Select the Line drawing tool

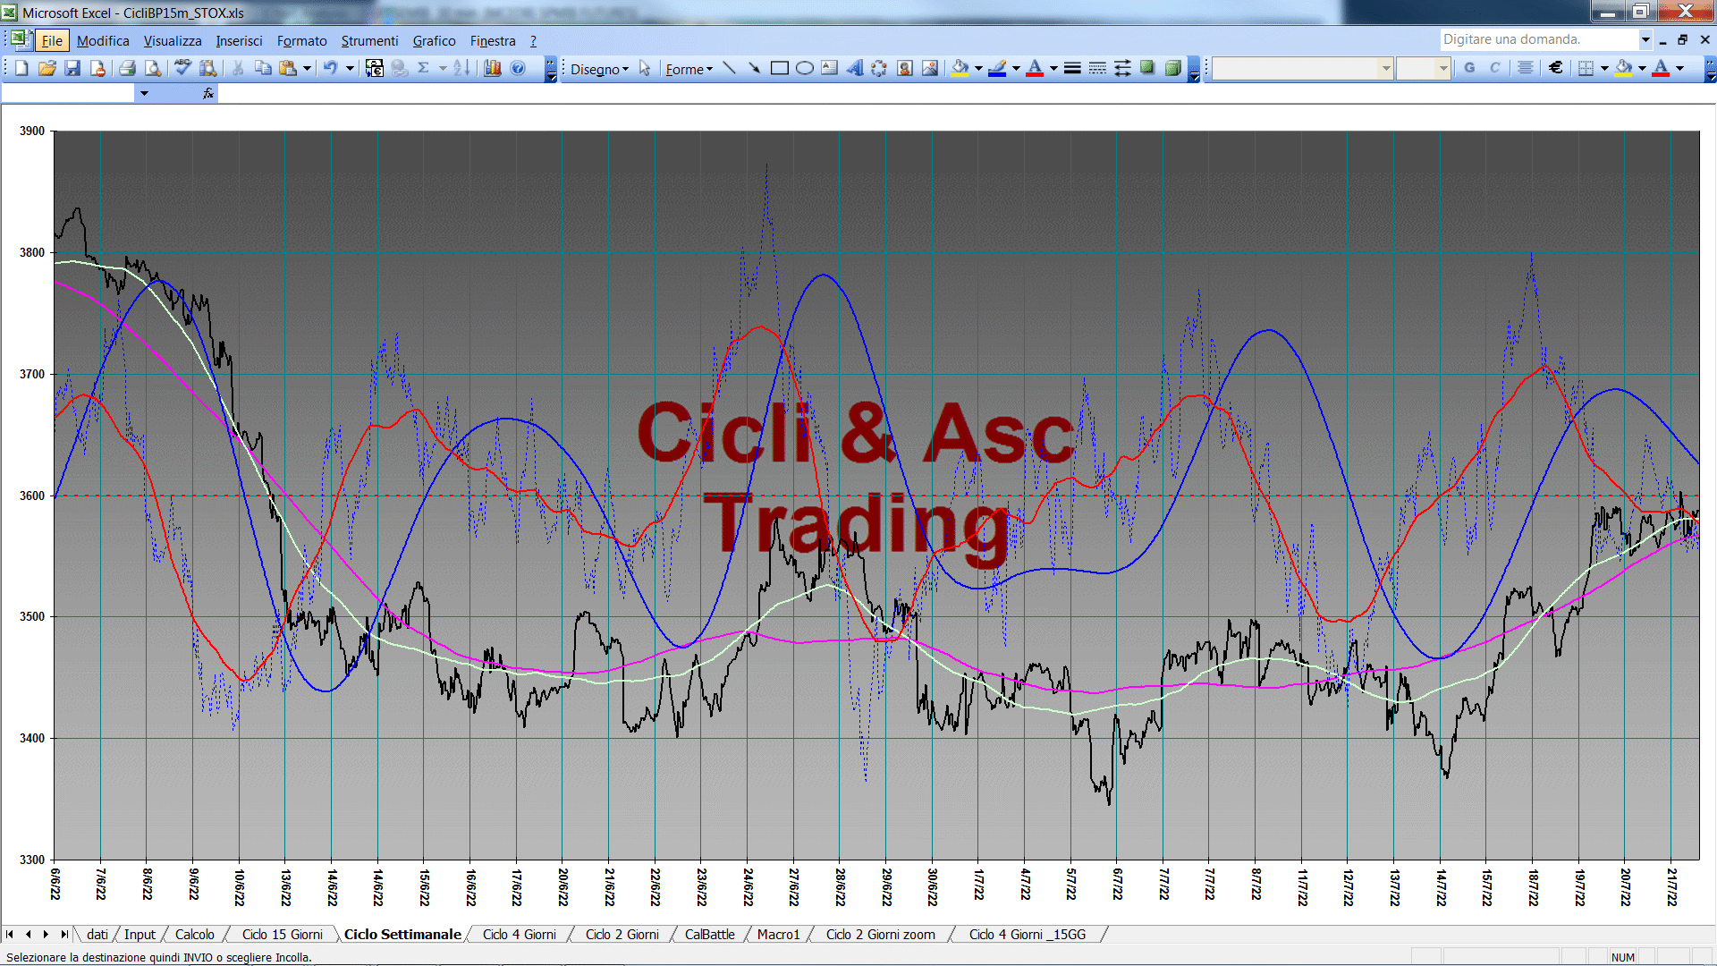(x=730, y=68)
